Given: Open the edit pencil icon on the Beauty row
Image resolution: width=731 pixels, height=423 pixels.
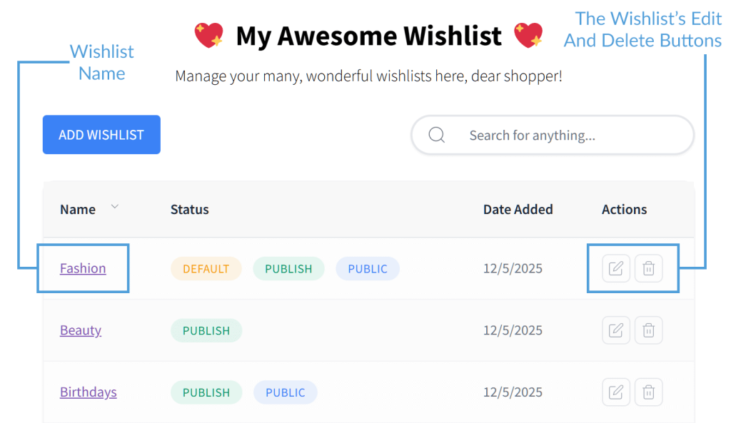Looking at the screenshot, I should point(615,330).
